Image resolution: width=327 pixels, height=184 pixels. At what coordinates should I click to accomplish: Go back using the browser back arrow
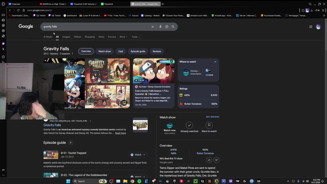click(x=10, y=10)
